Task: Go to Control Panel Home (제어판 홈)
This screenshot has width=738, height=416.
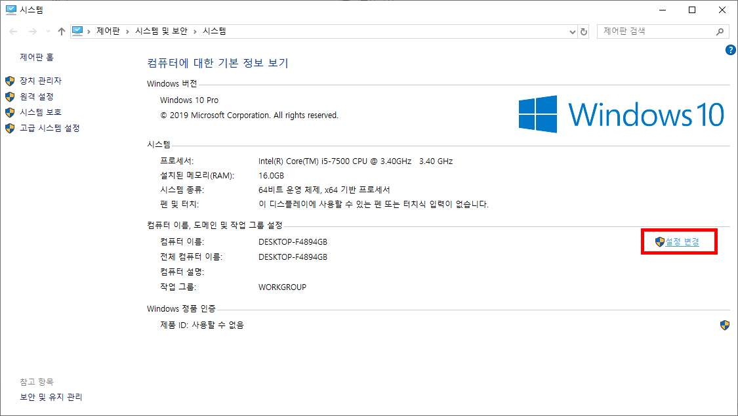Action: (37, 57)
